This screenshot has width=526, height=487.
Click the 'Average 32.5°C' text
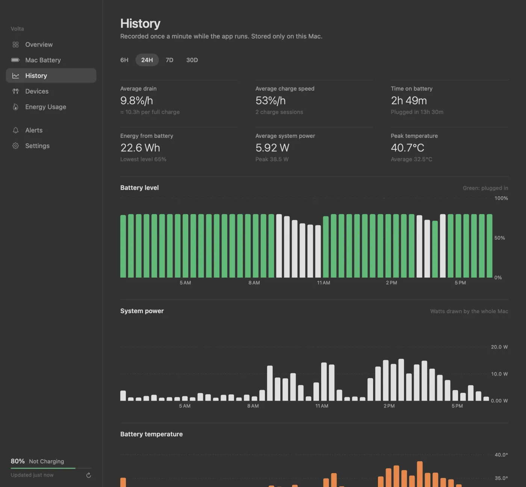pos(411,159)
